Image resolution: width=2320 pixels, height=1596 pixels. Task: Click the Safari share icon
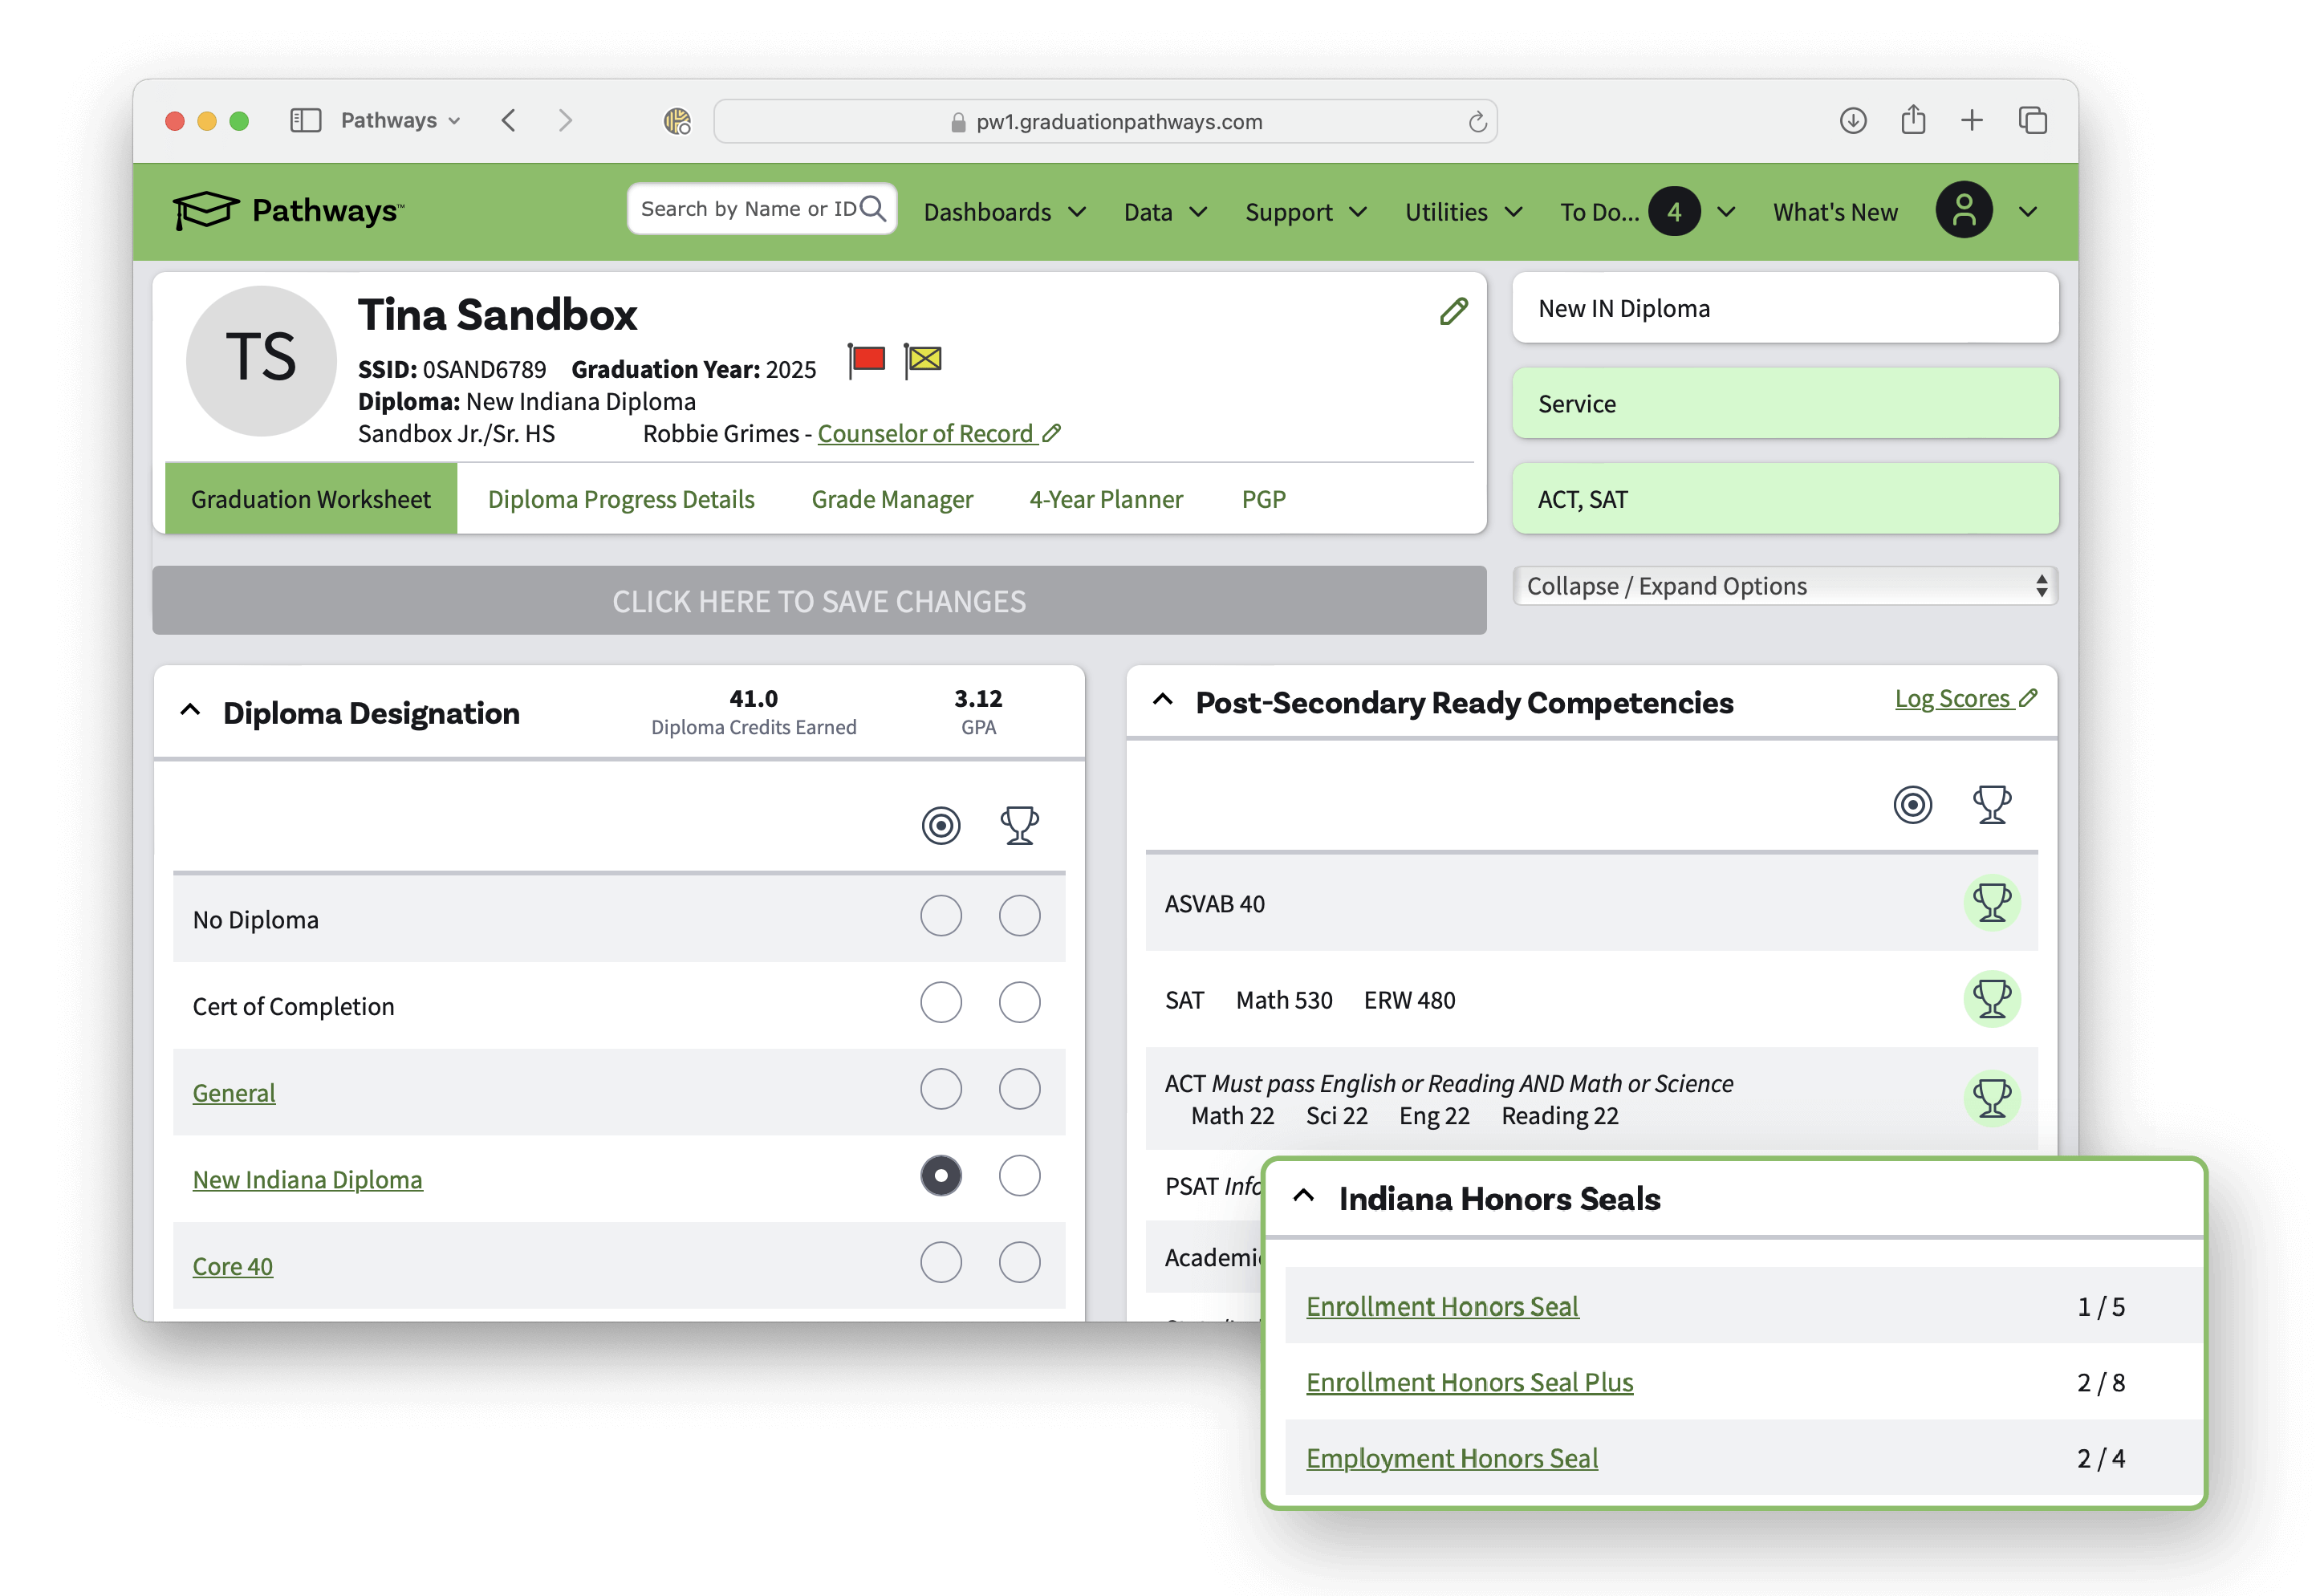(x=1913, y=120)
